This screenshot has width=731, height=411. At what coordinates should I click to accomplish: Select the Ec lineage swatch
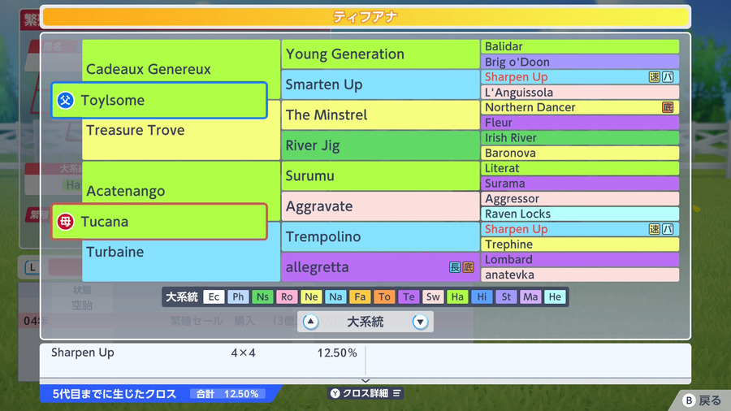[x=214, y=296]
